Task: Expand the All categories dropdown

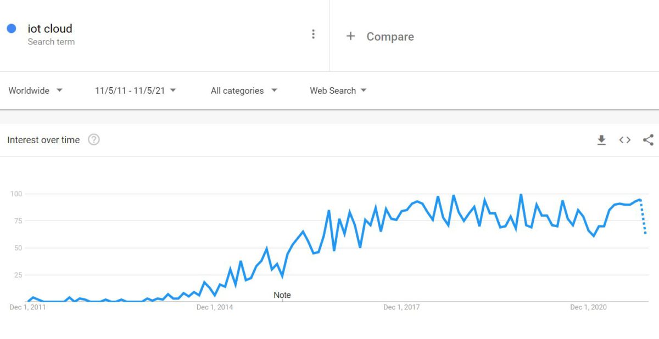Action: pos(244,91)
